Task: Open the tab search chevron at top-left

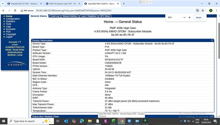Action: click(3, 4)
